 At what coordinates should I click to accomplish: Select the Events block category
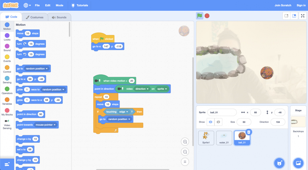(7, 58)
